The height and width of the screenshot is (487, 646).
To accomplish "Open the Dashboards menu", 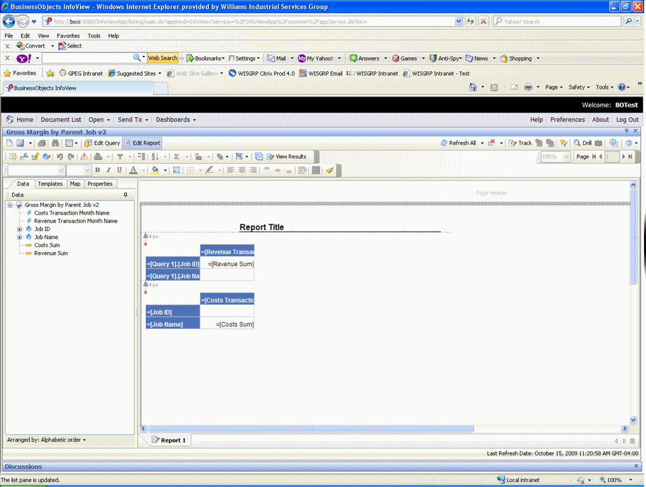I will pyautogui.click(x=176, y=119).
